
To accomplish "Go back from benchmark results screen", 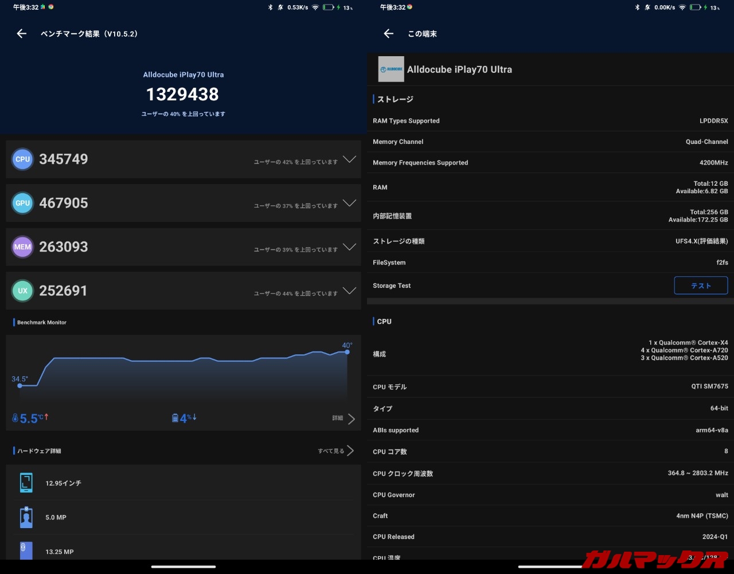I will [x=22, y=34].
